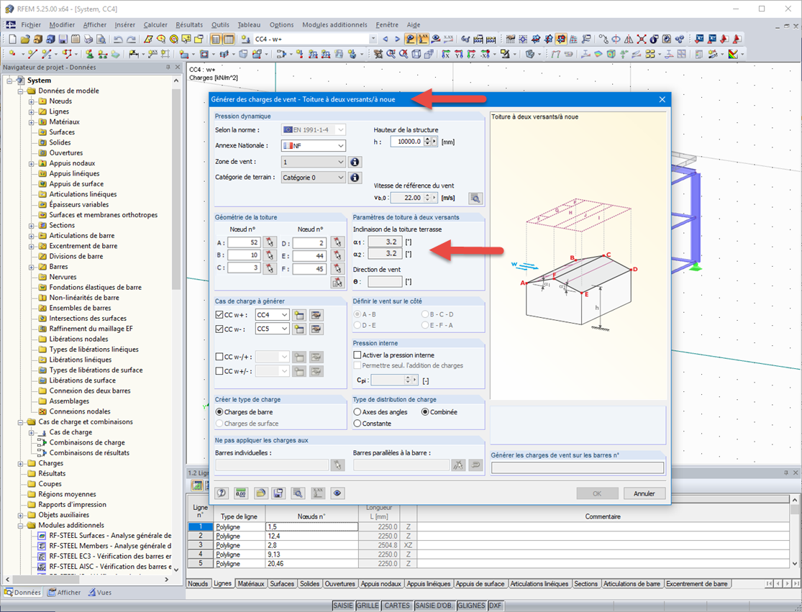The height and width of the screenshot is (612, 802).
Task: Pick node D graphically
Action: (x=337, y=242)
